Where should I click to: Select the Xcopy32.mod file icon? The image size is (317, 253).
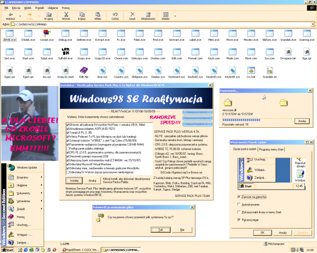pyautogui.click(x=65, y=70)
